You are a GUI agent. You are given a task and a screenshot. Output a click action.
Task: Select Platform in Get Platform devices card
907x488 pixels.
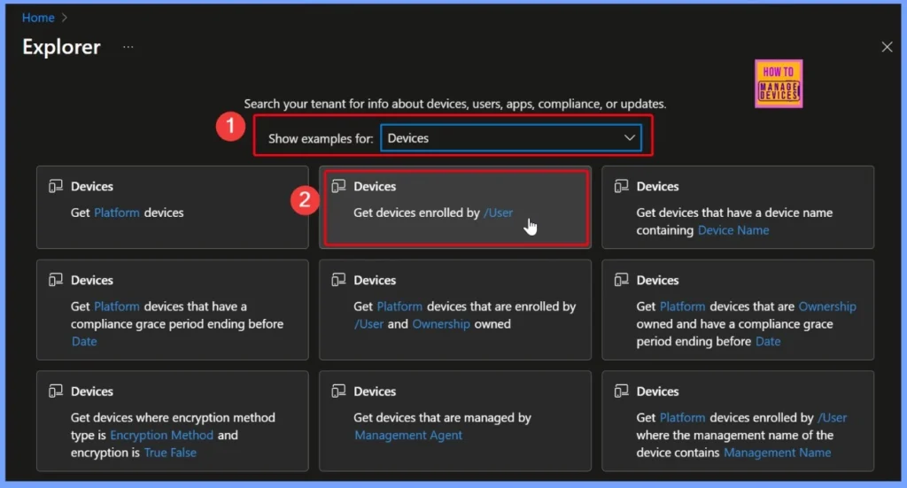point(117,213)
